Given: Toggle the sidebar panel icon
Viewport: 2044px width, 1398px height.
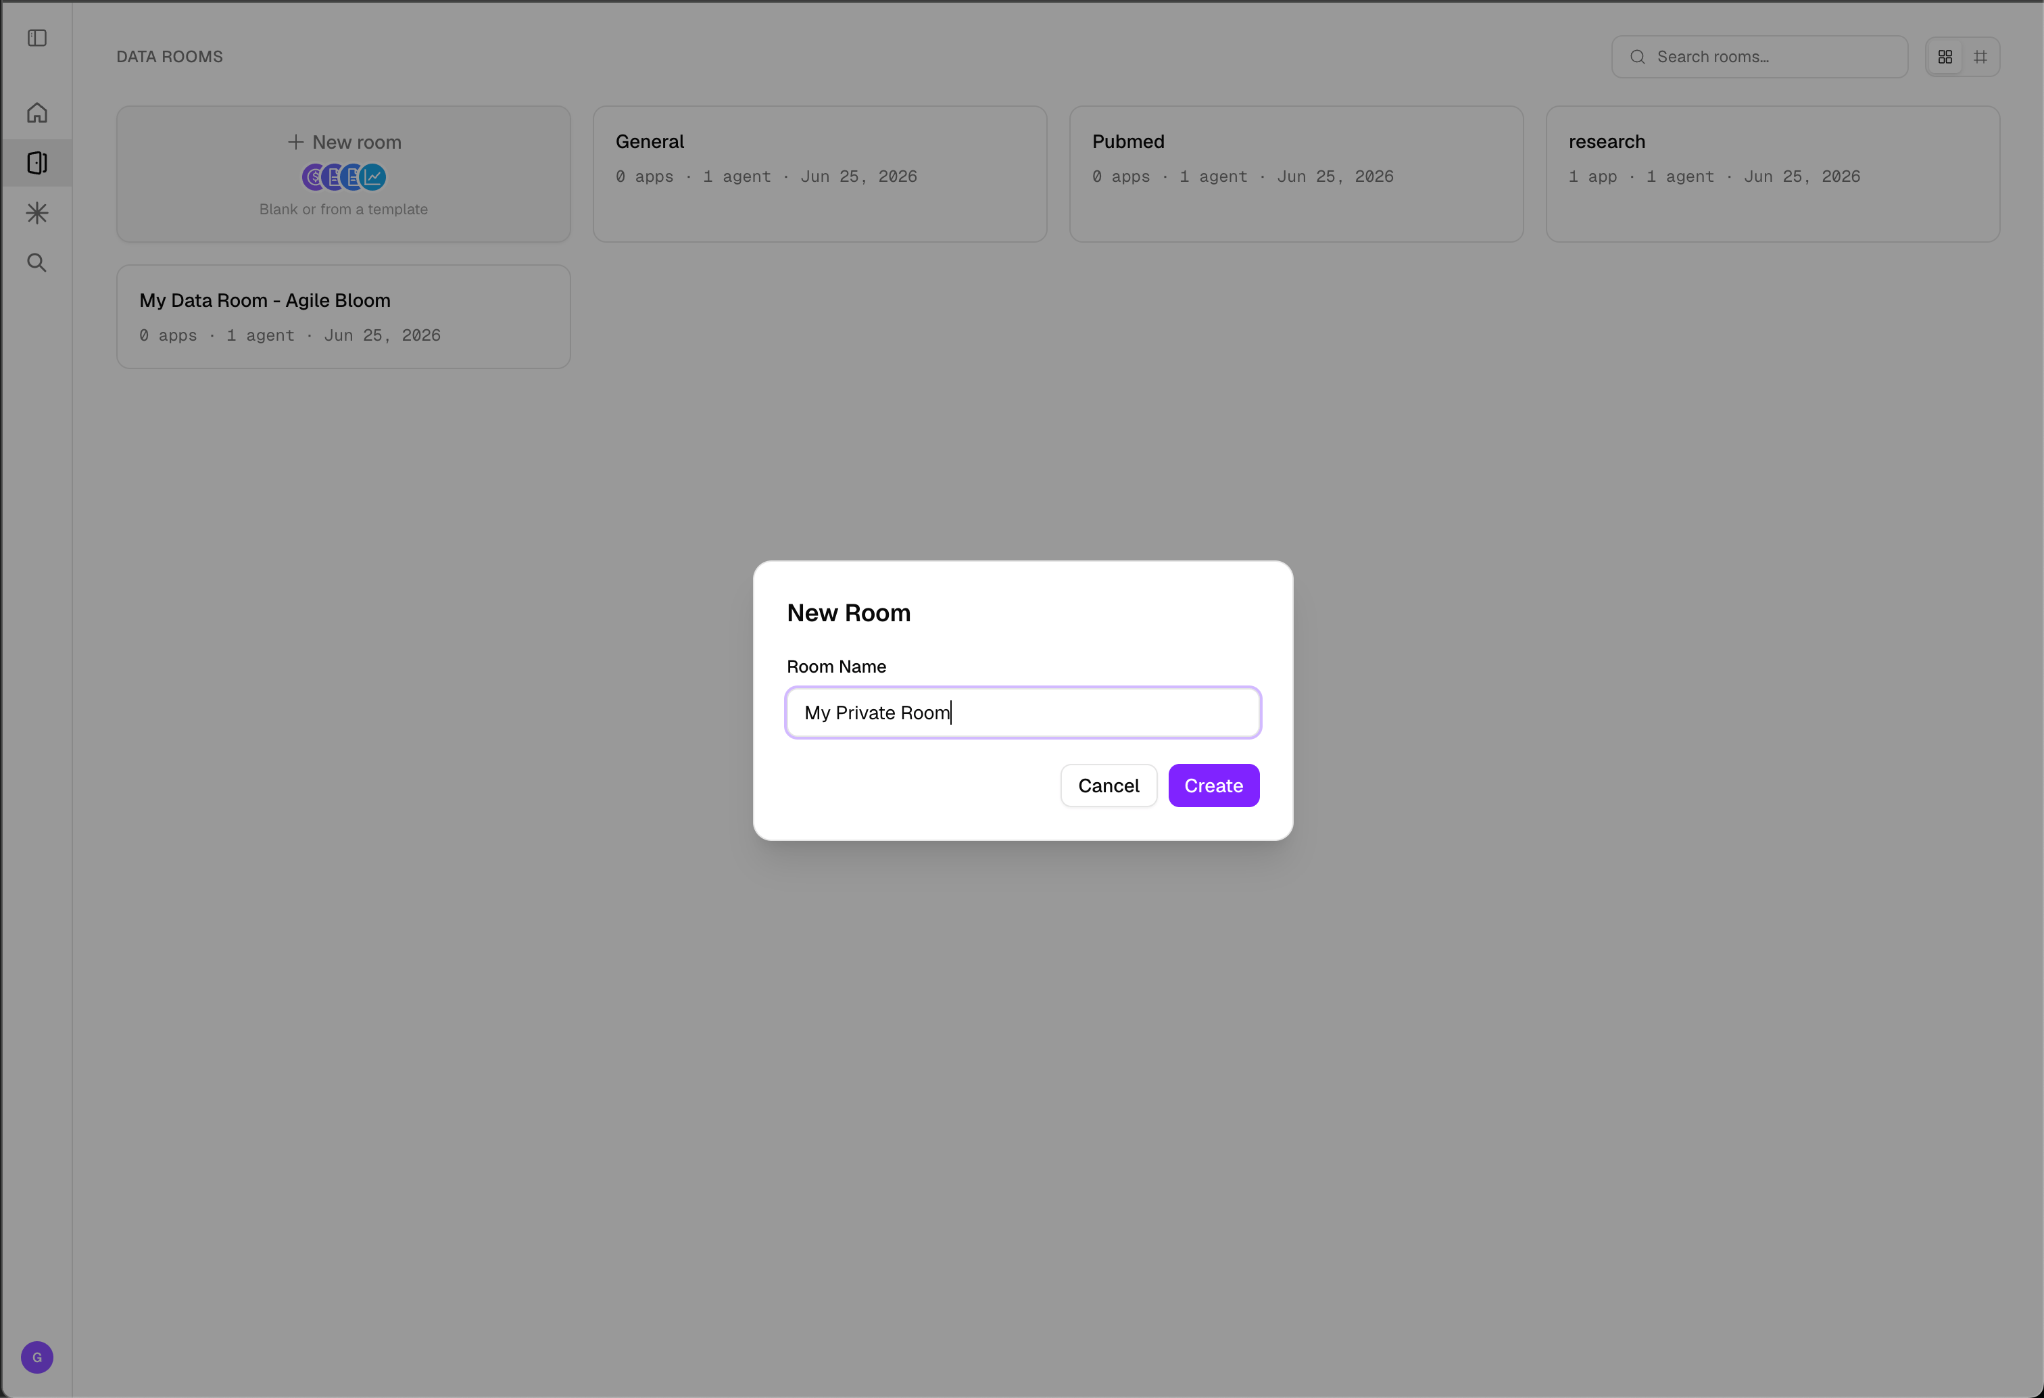Looking at the screenshot, I should [37, 38].
